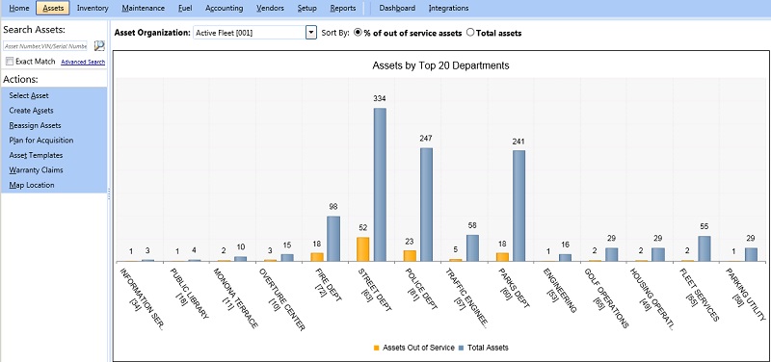Click Parks Dept total assets bar 241
771x362 pixels.
(518, 206)
